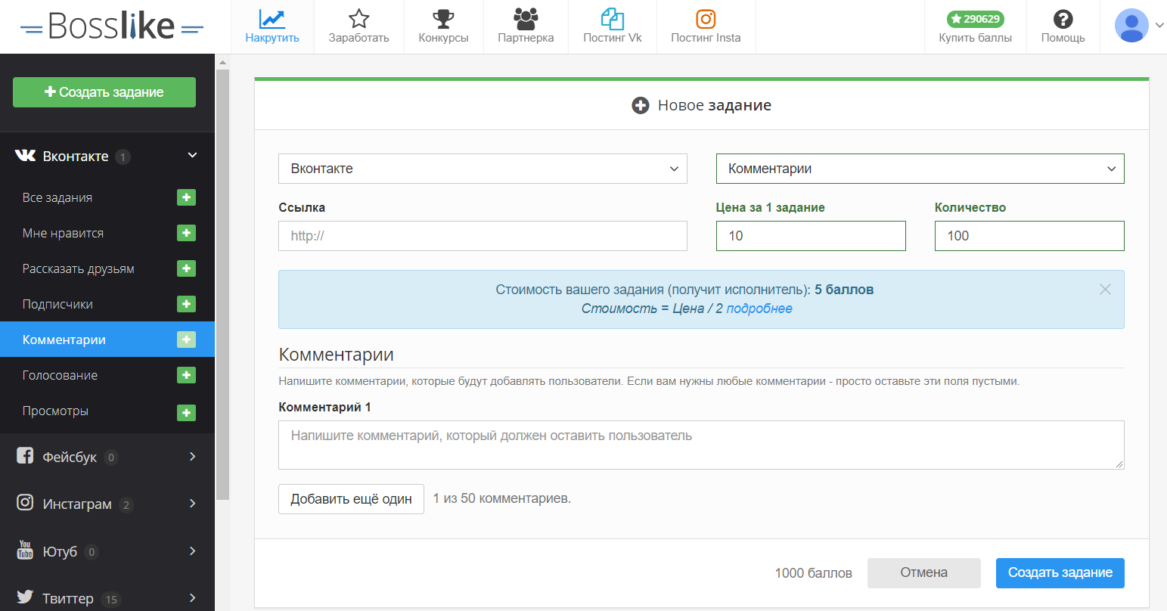Click the Bosslike logo

[112, 26]
